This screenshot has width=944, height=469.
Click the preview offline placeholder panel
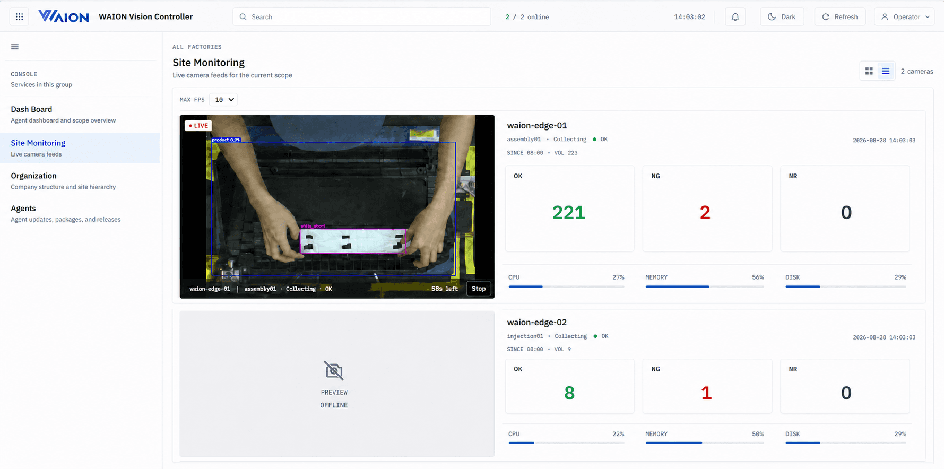[337, 384]
